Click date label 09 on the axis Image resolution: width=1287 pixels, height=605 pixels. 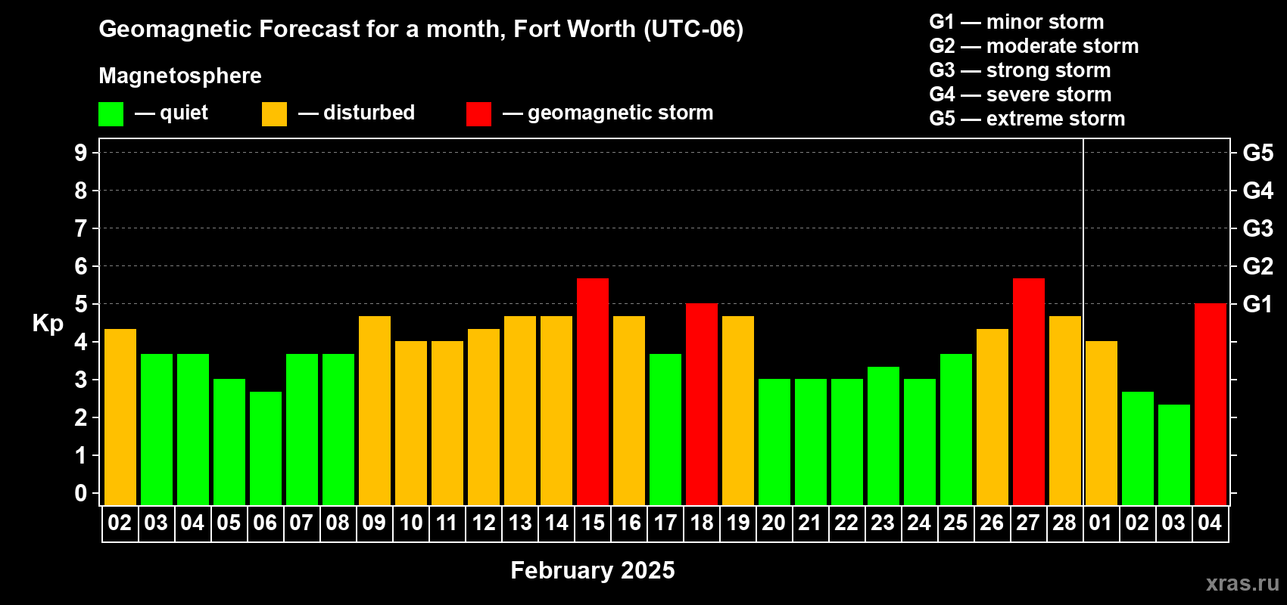point(374,523)
